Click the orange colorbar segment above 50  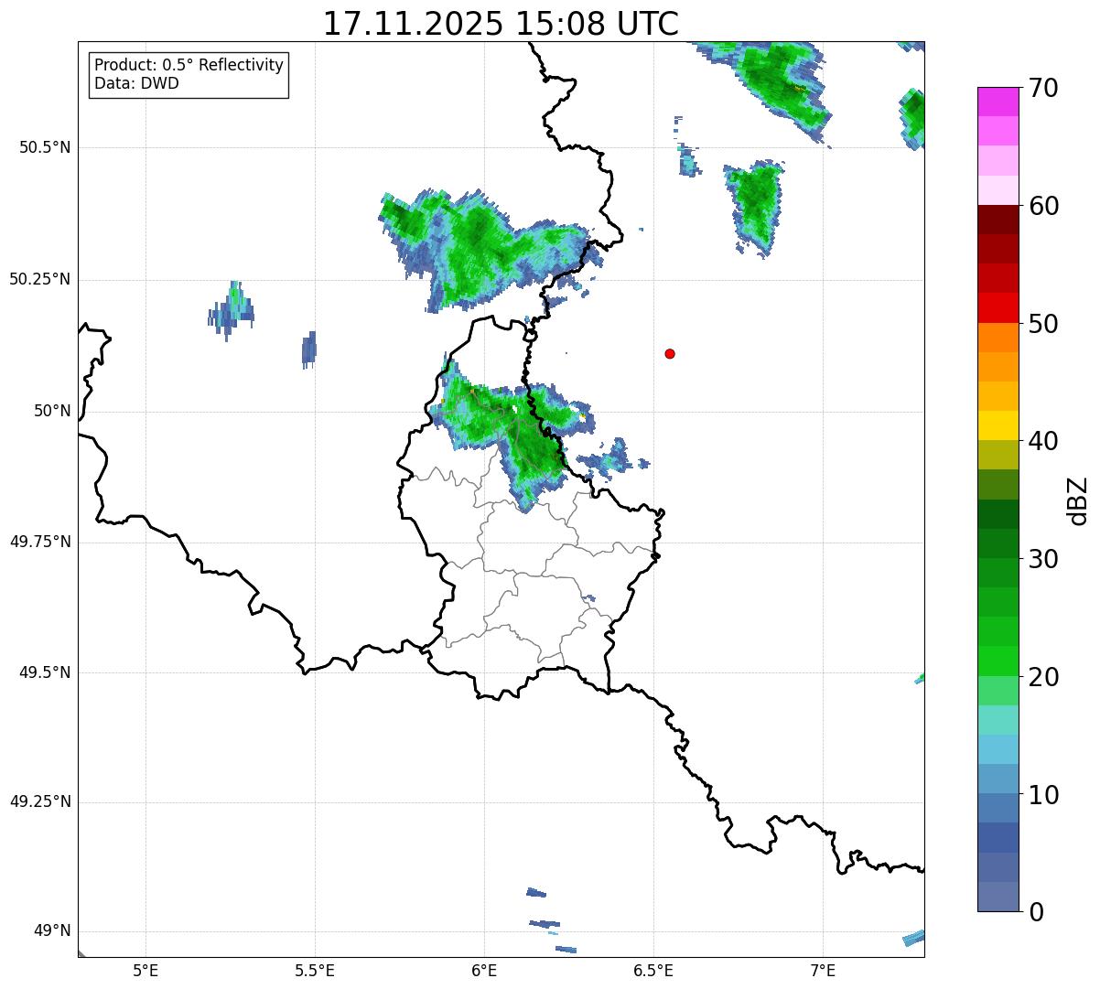pos(998,338)
